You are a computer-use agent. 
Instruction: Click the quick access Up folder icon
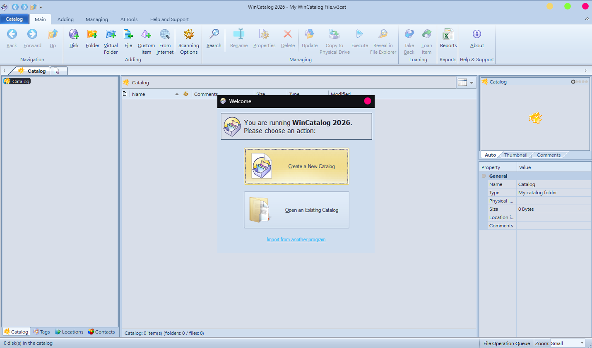(33, 7)
